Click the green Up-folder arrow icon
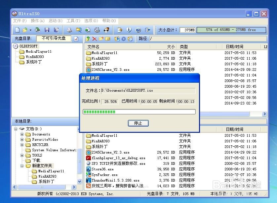The image size is (277, 203). 88,39
